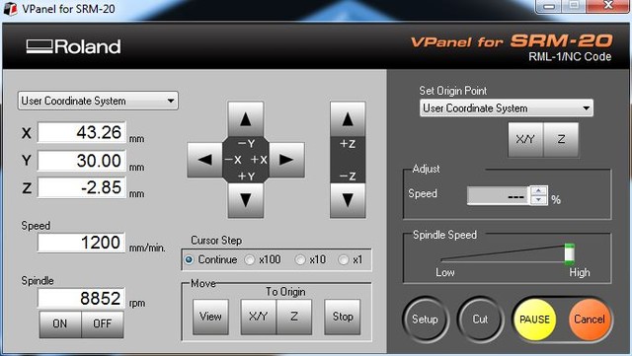Screen dimensions: 632x356
Task: Move To Origin Z
Action: tap(294, 317)
